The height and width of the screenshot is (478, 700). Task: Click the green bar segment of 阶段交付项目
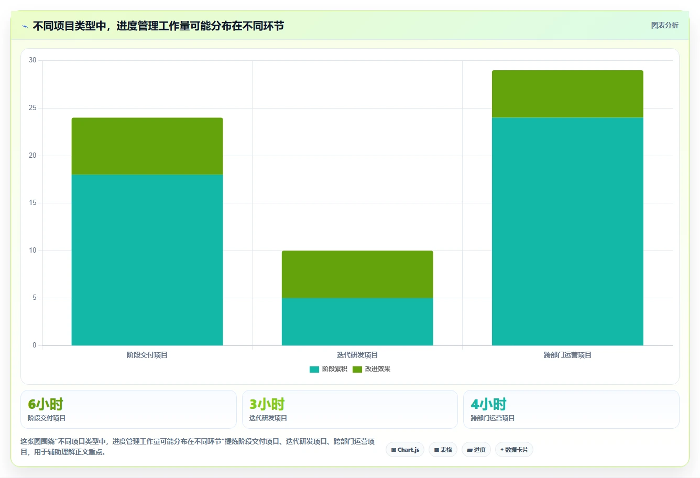tap(147, 146)
